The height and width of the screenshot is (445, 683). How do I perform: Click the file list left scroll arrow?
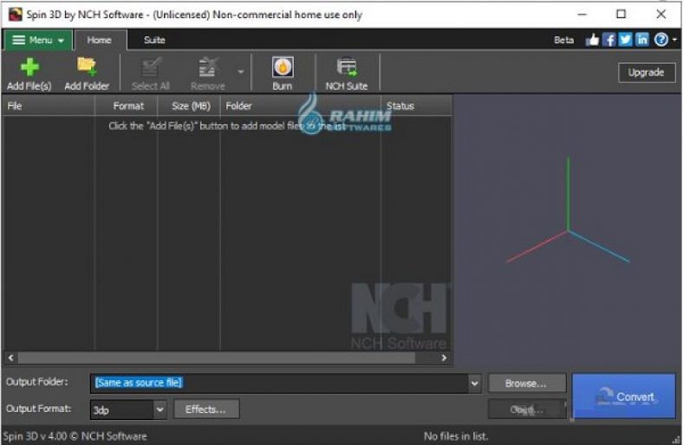tap(11, 358)
